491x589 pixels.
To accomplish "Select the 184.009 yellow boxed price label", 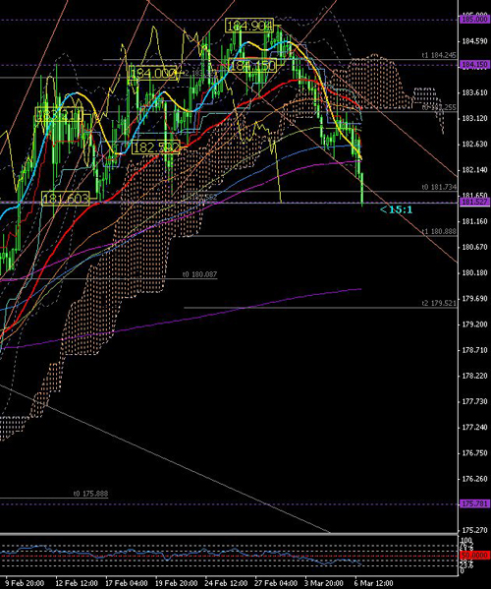I will coord(152,72).
